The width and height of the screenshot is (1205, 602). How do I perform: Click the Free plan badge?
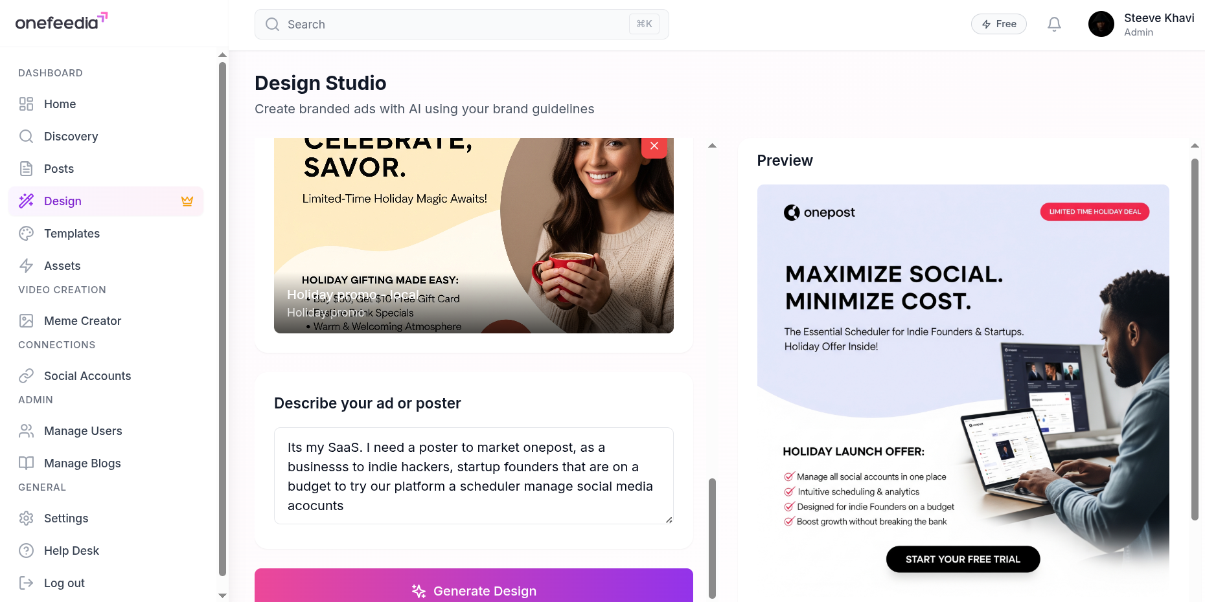click(x=998, y=24)
